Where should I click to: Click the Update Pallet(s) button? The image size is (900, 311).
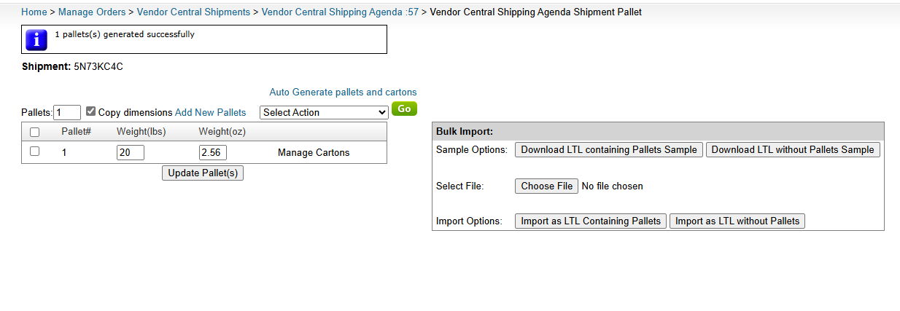coord(202,173)
